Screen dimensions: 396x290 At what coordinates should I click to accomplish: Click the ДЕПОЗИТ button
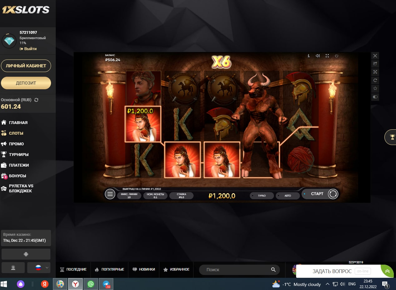point(26,83)
